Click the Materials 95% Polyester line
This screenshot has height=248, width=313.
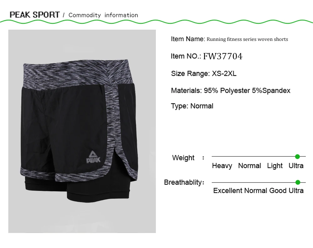coord(231,91)
